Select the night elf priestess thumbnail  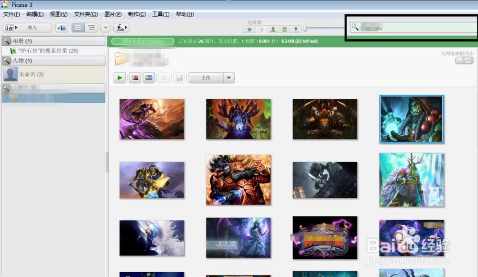(239, 238)
